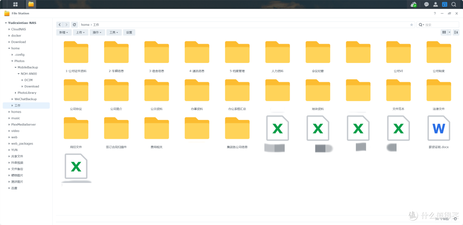463x225 pixels.
Task: Collapse the Photos tree node
Action: pos(12,61)
